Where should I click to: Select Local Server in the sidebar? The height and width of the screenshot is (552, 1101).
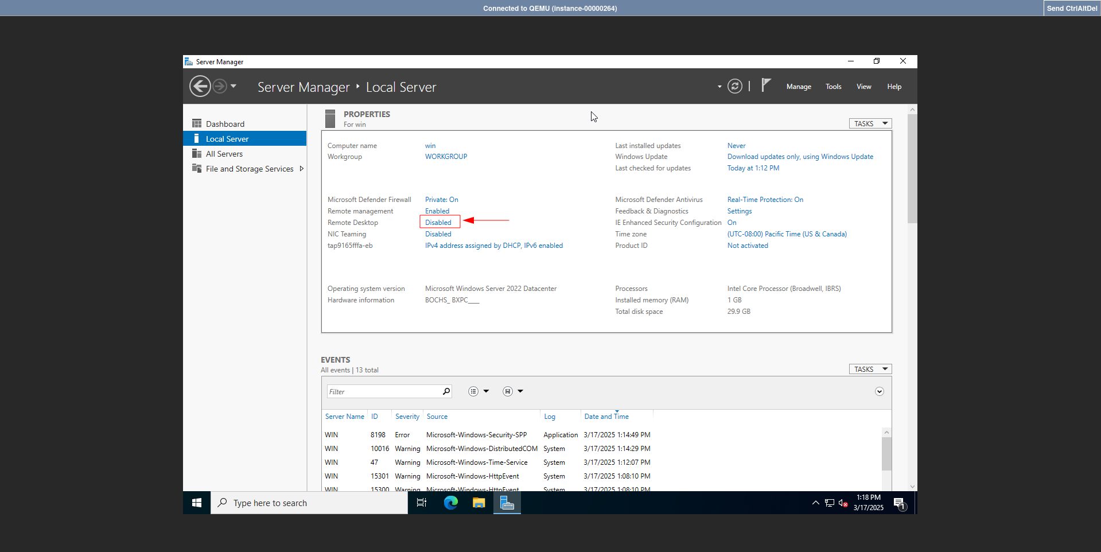point(244,139)
